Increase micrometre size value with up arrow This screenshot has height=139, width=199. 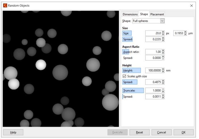(x=186, y=32)
